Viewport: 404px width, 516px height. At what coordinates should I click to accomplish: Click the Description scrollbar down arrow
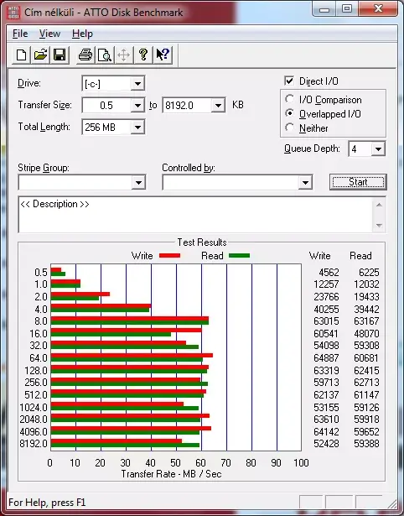[379, 226]
